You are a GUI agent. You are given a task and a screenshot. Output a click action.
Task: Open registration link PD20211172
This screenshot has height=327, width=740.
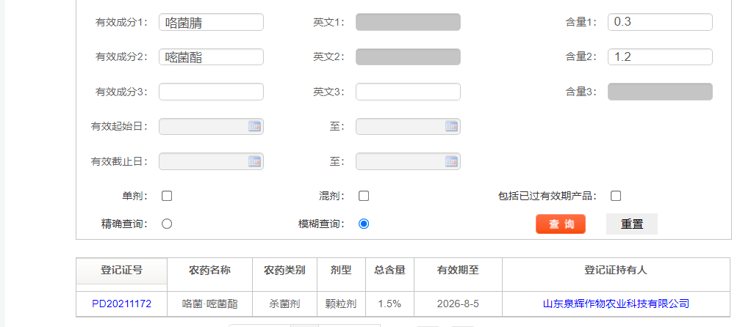[x=122, y=304]
